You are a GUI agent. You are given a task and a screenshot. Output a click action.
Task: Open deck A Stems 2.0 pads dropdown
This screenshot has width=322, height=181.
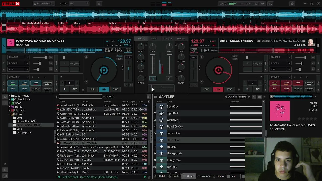tap(18, 77)
